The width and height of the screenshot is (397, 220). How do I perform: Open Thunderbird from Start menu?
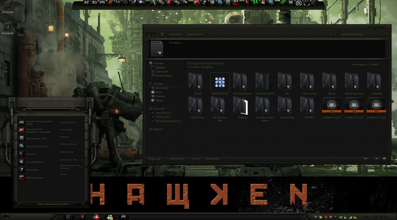32,162
